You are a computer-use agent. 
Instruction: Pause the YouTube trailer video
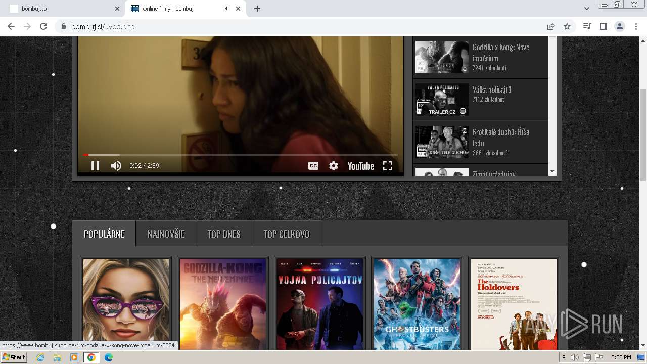tap(95, 166)
